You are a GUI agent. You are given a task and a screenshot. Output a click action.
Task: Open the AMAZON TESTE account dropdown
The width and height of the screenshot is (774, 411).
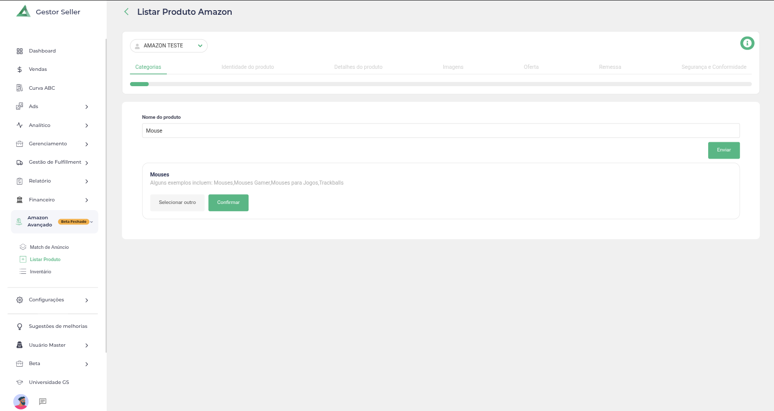[168, 46]
